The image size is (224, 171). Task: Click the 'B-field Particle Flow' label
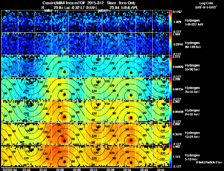coord(209,162)
